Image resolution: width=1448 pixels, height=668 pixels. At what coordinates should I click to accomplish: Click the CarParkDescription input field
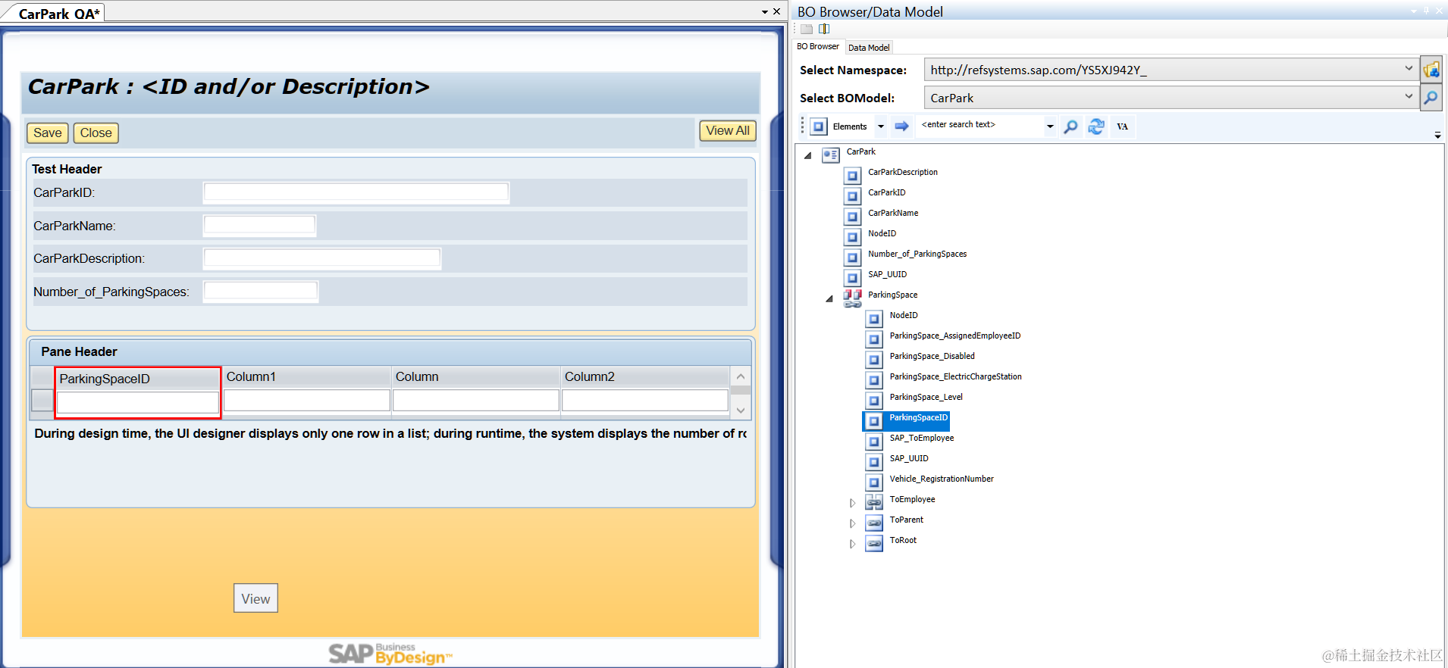(x=322, y=258)
